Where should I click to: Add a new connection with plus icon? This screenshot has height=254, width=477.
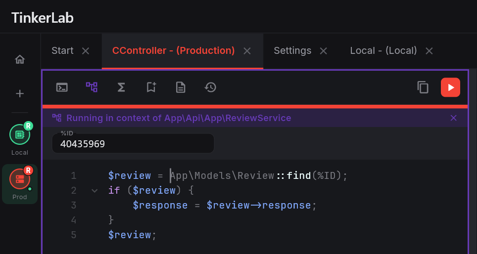pyautogui.click(x=20, y=93)
